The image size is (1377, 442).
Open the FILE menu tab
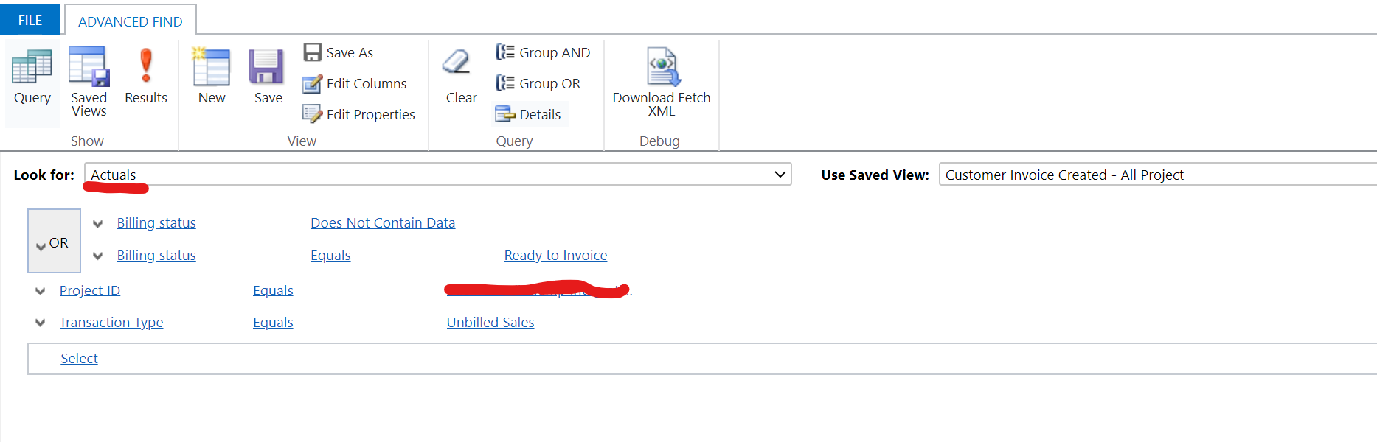click(x=30, y=20)
